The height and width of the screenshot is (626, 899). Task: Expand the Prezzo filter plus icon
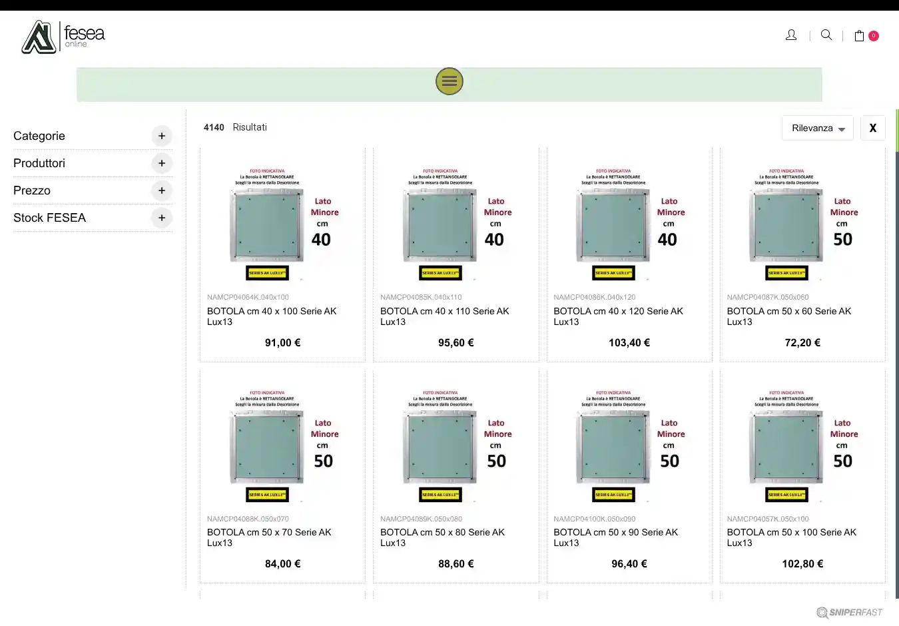pos(161,190)
